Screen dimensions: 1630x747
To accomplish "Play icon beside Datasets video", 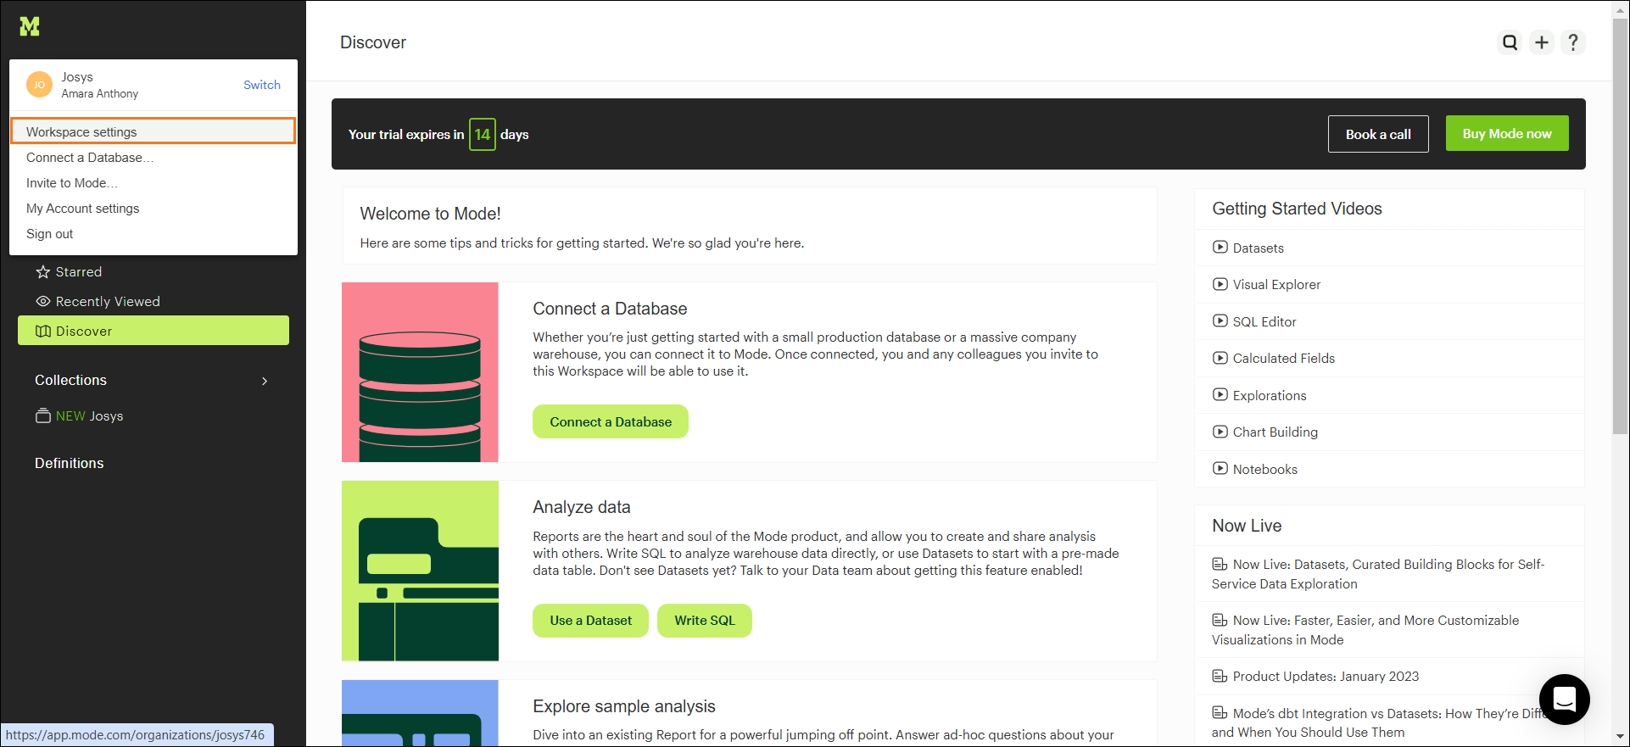I will (1220, 248).
